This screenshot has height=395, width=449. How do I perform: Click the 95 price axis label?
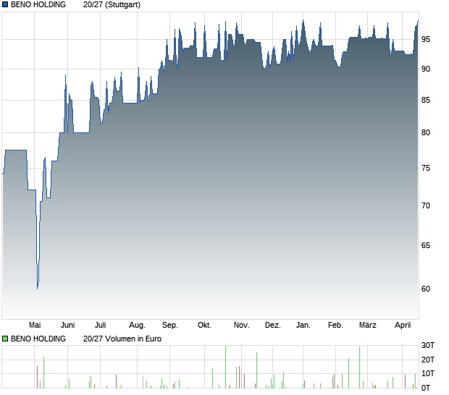pos(426,39)
